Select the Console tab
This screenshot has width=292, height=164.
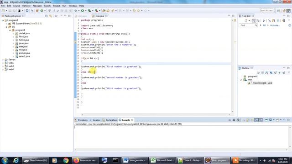(x=126, y=120)
